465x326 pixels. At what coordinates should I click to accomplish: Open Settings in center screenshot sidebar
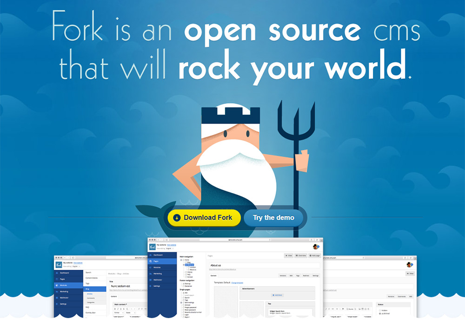click(x=162, y=286)
